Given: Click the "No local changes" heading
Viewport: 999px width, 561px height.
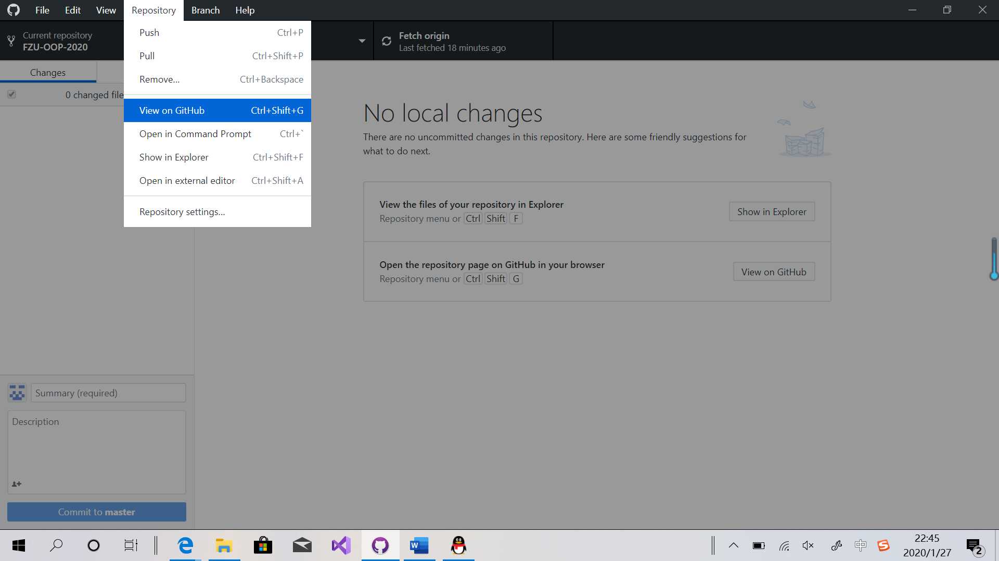Looking at the screenshot, I should (x=453, y=113).
